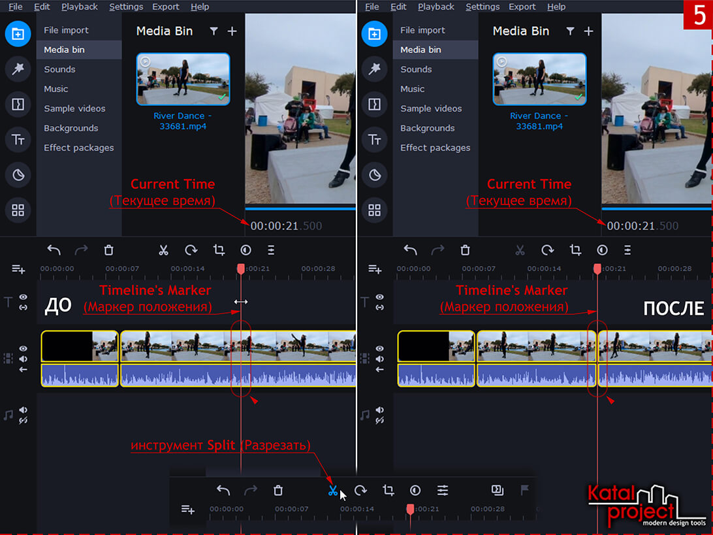Open the Titles 'Tт' tab in the right window

pyautogui.click(x=375, y=139)
